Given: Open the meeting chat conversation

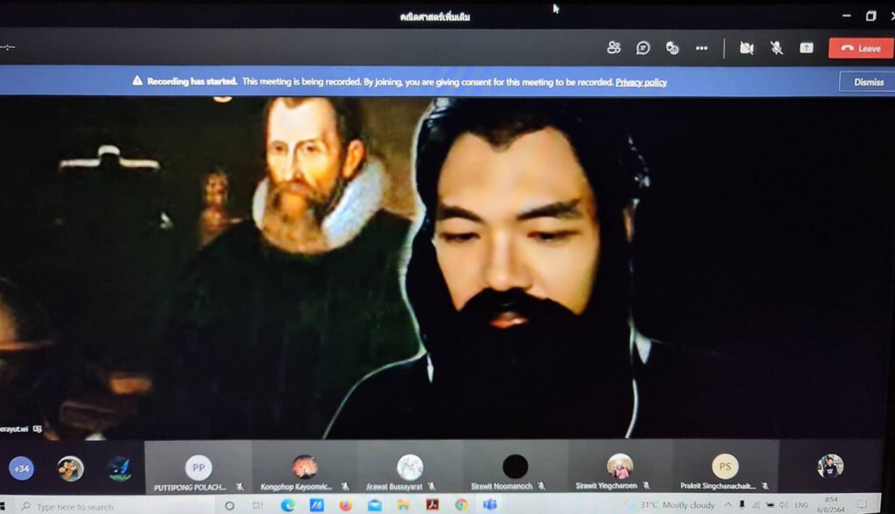Looking at the screenshot, I should (642, 48).
